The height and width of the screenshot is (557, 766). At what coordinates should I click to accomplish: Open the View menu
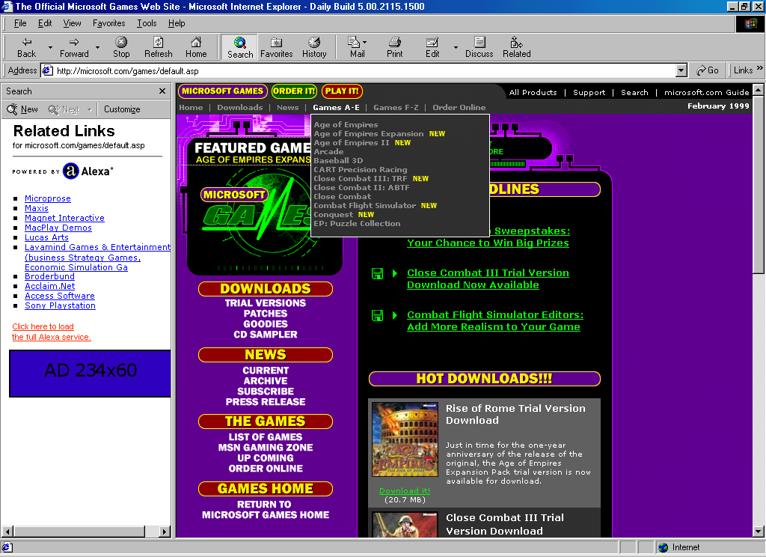tap(73, 23)
